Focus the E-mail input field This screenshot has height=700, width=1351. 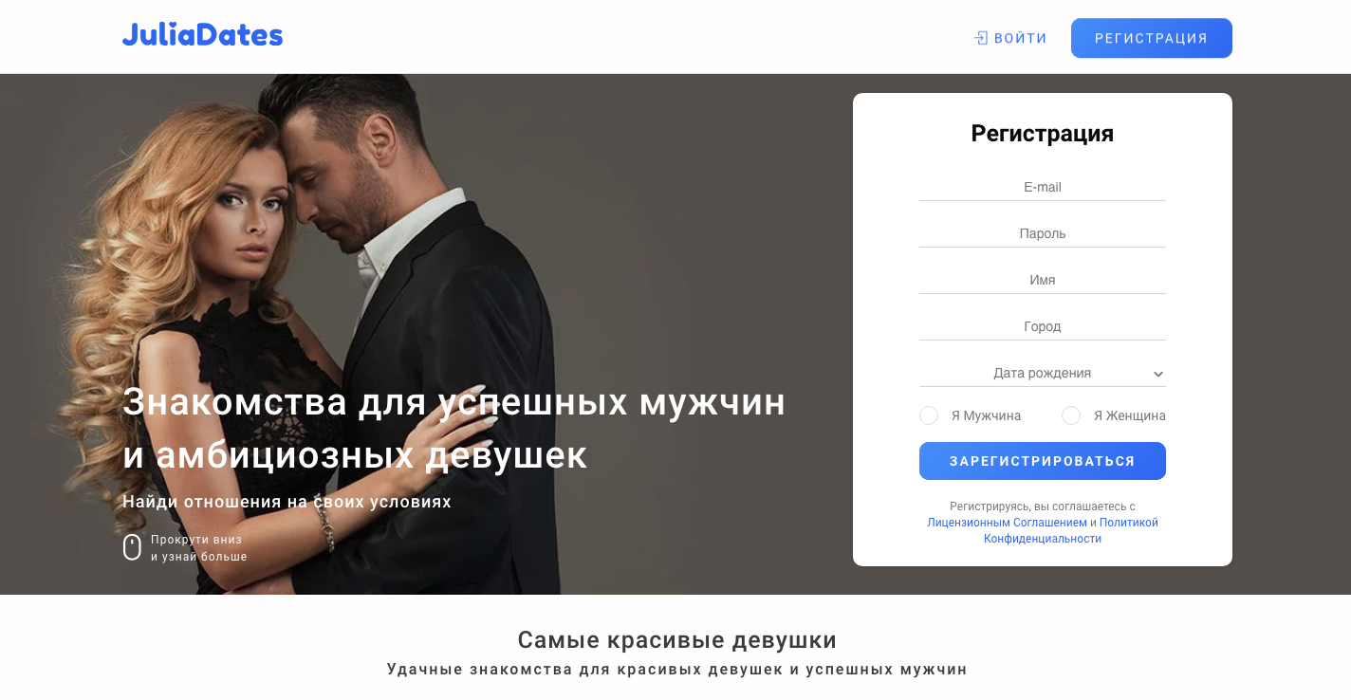1043,187
